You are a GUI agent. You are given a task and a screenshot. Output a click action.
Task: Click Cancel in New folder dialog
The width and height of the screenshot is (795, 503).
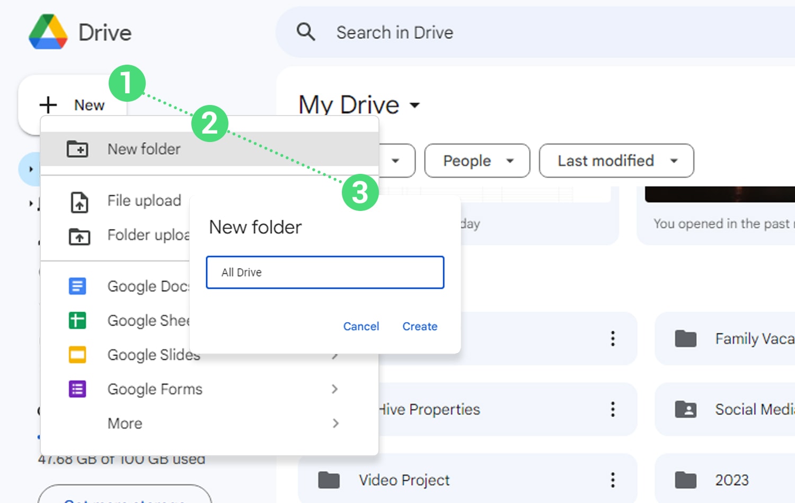[361, 326]
